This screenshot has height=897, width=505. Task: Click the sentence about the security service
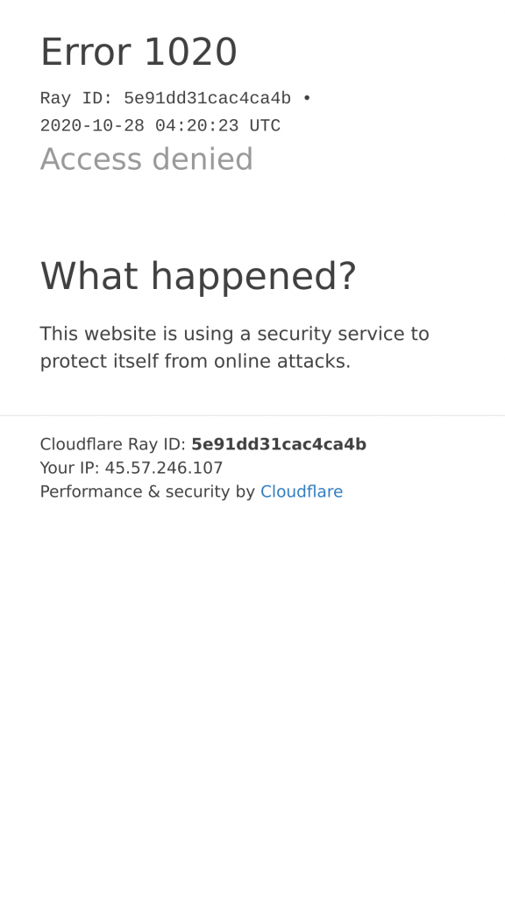(234, 347)
